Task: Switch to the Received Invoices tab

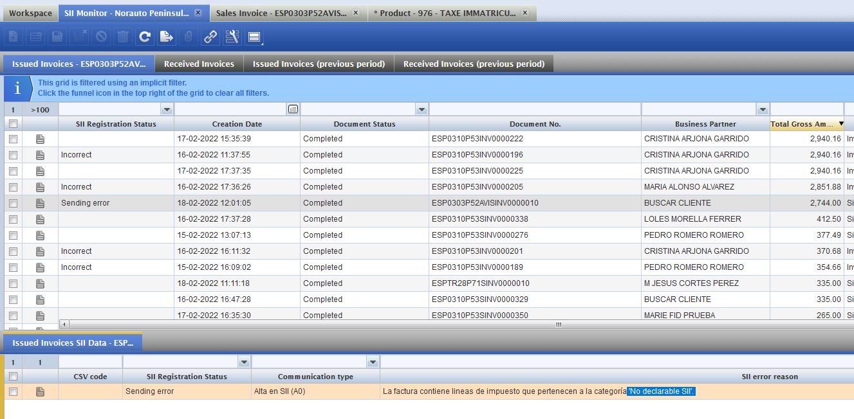Action: pyautogui.click(x=199, y=64)
